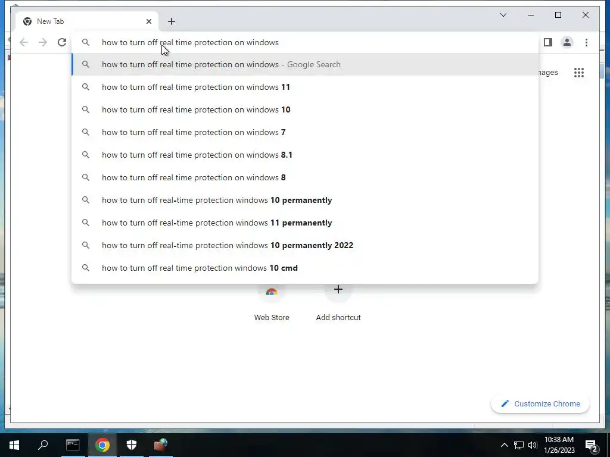Click the Chrome reload button
610x457 pixels.
(x=62, y=42)
